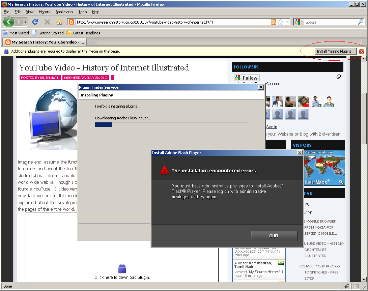Image resolution: width=368 pixels, height=291 pixels.
Task: Click 'Click here to download plugin' text
Action: [x=122, y=278]
